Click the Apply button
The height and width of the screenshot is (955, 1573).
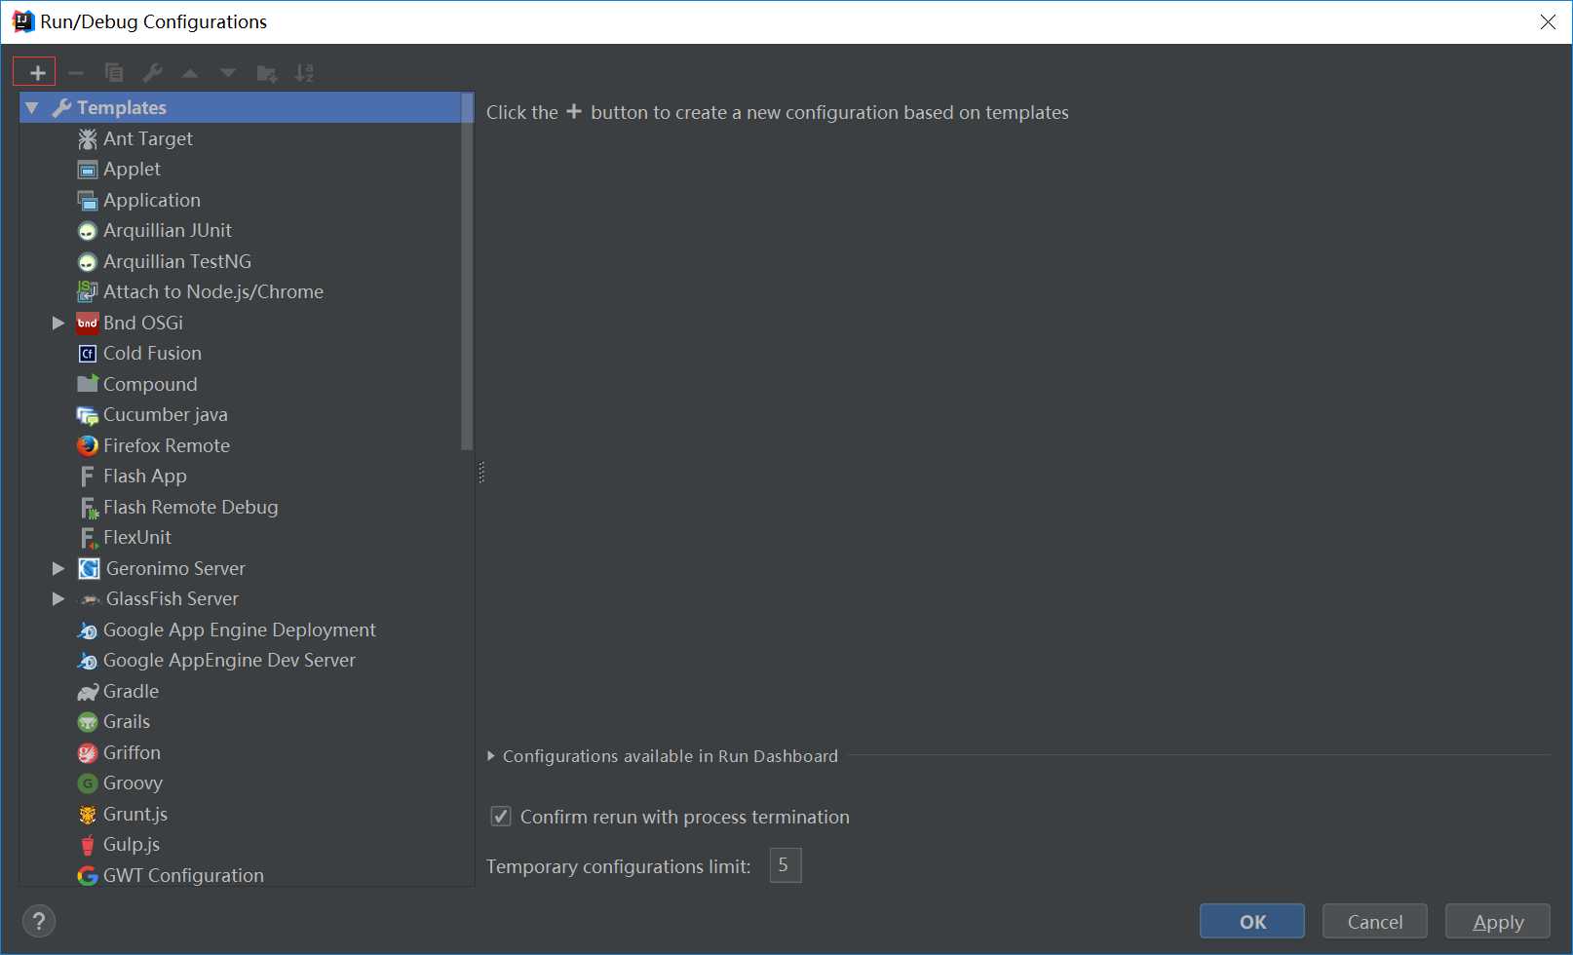[1498, 922]
